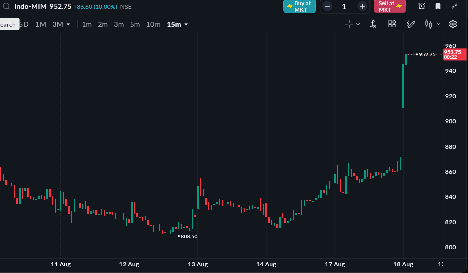Expand date range dropdown arrow beside 3M
This screenshot has width=468, height=273.
tap(68, 24)
